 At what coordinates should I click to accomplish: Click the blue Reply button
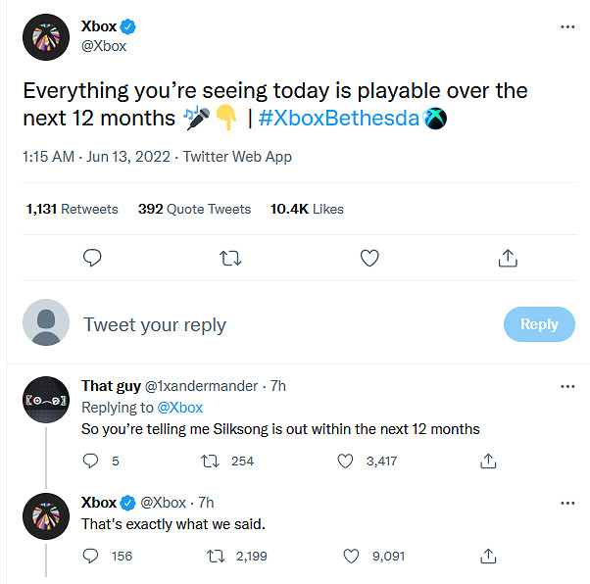click(539, 324)
